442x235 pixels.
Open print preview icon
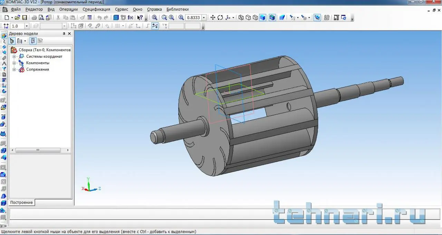click(x=41, y=17)
